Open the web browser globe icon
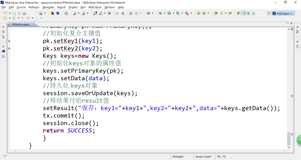 pos(109,13)
